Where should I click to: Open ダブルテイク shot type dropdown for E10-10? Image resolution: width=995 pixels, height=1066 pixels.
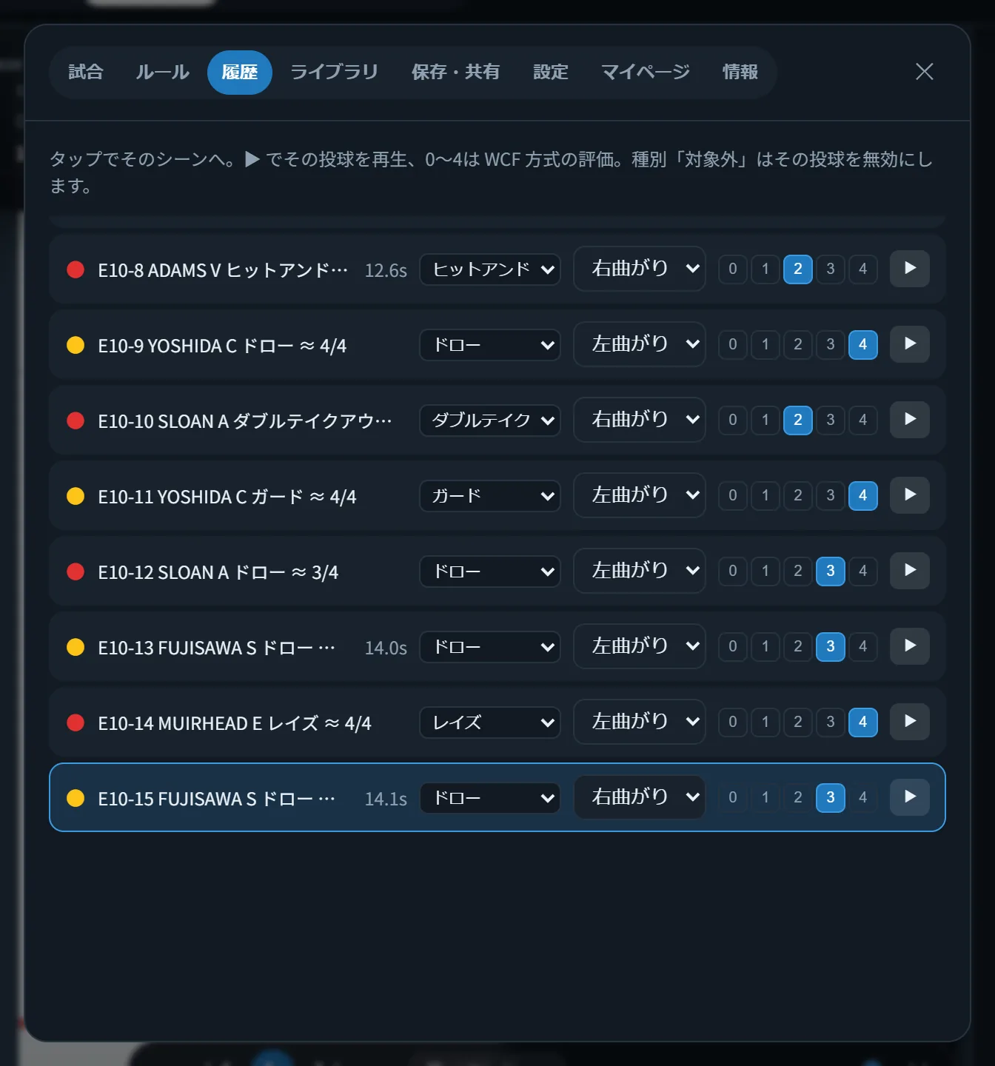pos(490,420)
